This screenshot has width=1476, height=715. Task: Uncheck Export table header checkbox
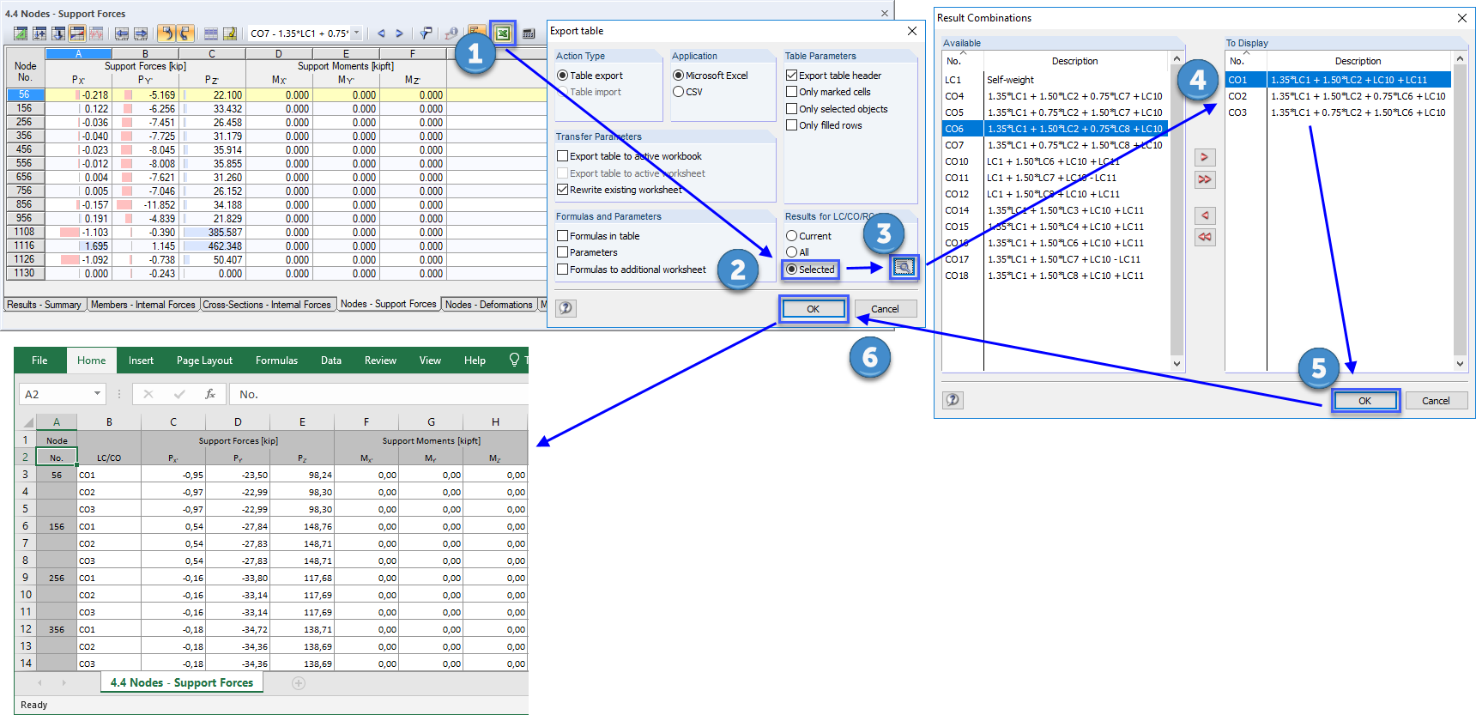792,76
